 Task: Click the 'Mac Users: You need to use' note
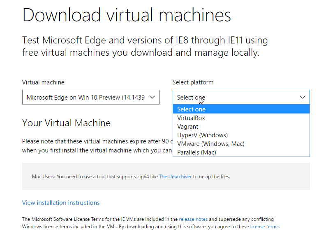tap(131, 177)
